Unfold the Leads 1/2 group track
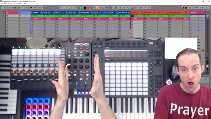Viewport: 211px width, 119px height. [92, 13]
